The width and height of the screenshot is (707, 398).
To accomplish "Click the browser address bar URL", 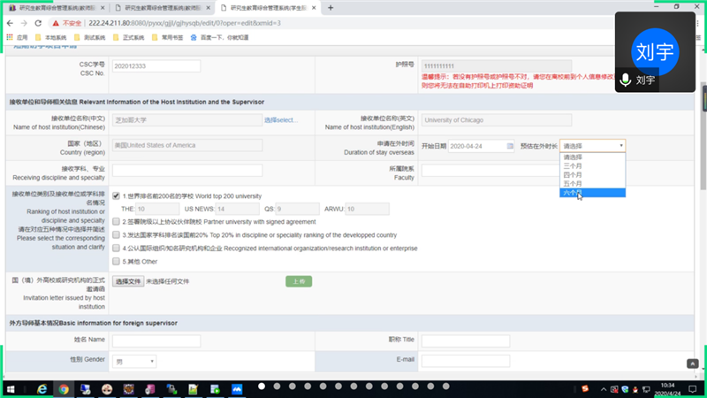I will pyautogui.click(x=185, y=23).
